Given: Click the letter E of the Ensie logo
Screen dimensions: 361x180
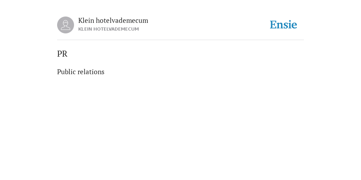Looking at the screenshot, I should [273, 25].
